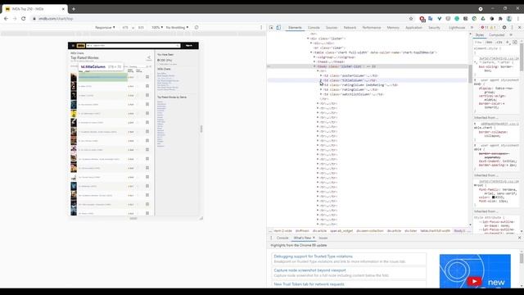Screen dimensions: 524x295
Task: Open the Security tab
Action: [434, 27]
